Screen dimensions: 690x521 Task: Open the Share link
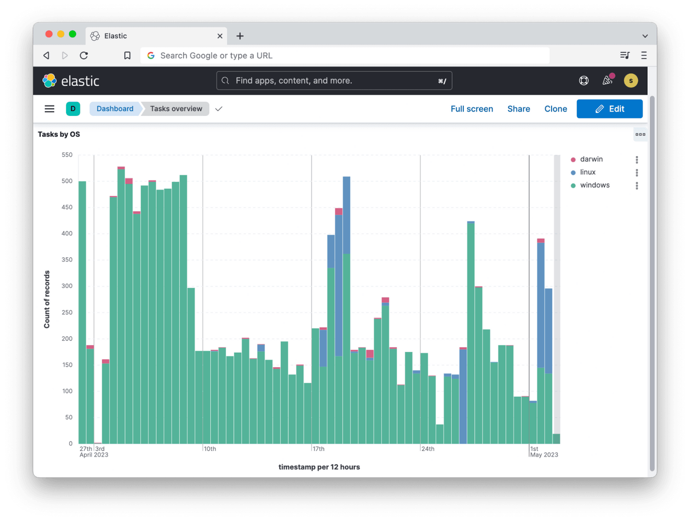point(518,109)
